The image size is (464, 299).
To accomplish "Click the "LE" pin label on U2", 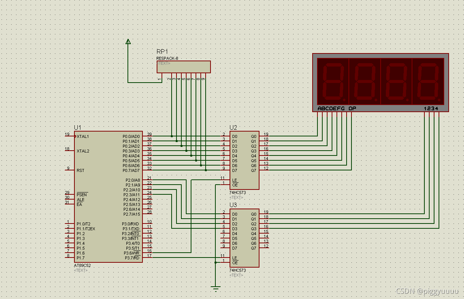I will [234, 180].
